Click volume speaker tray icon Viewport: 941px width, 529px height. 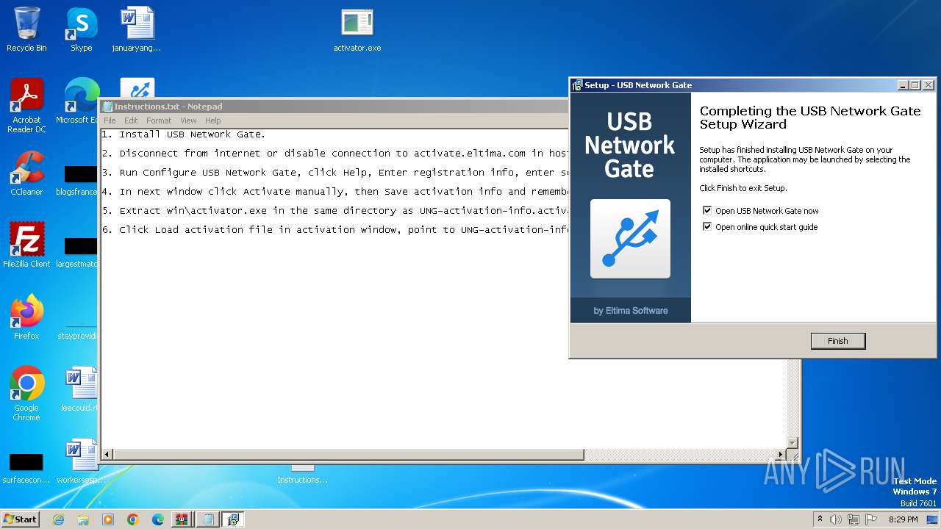tap(836, 519)
